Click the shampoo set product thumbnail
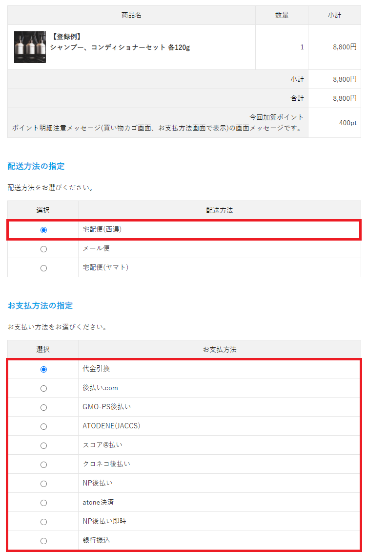This screenshot has height=554, width=367. pyautogui.click(x=30, y=47)
